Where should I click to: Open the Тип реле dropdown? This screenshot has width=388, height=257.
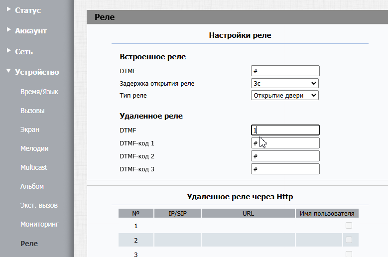pyautogui.click(x=285, y=95)
